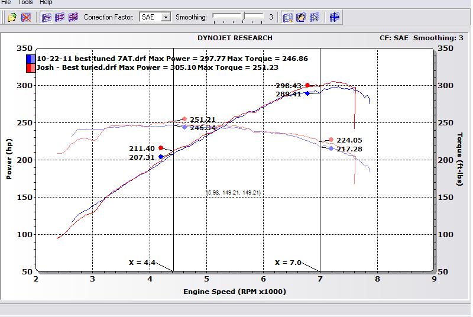Activate the zoom magnifier graph tool
Screen dimensions: 473x317
click(x=287, y=17)
